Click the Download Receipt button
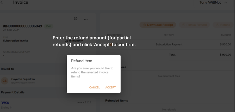Image resolution: width=235 pixels, height=112 pixels. click(158, 25)
